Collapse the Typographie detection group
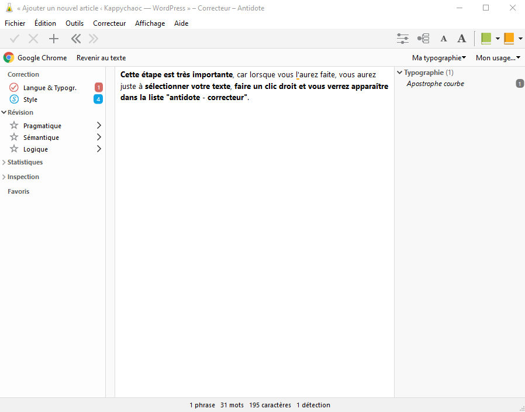This screenshot has width=525, height=412. 400,73
